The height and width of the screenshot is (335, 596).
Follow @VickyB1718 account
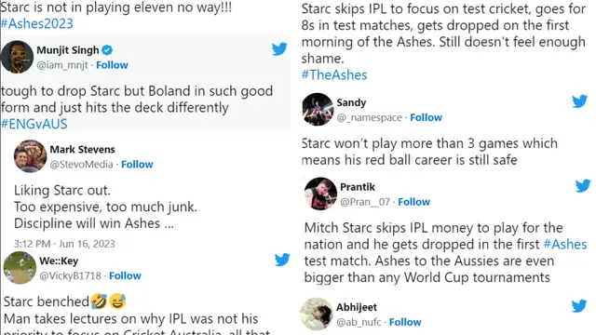tap(125, 275)
